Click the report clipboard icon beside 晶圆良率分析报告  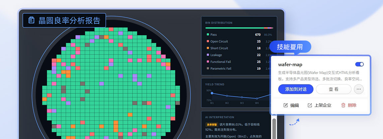pos(31,20)
